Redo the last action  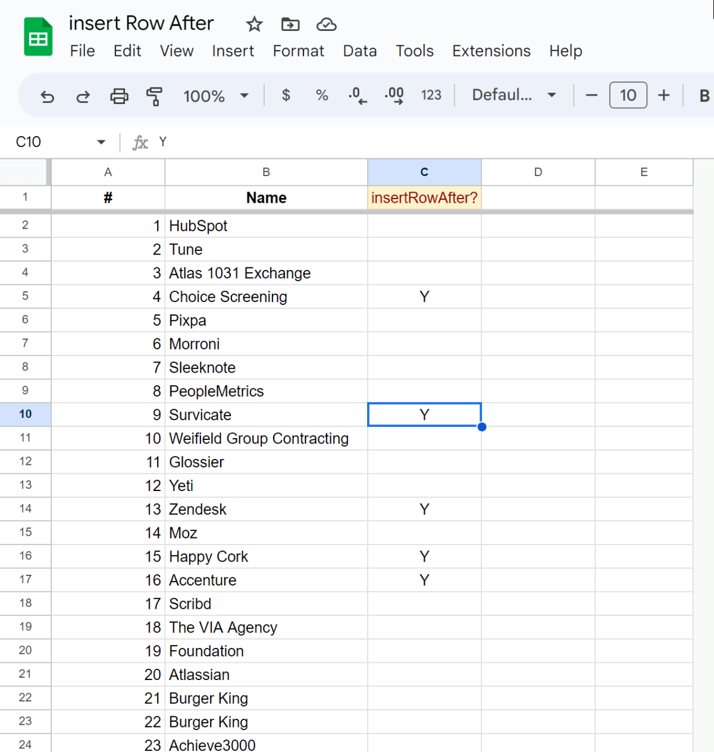pyautogui.click(x=83, y=96)
